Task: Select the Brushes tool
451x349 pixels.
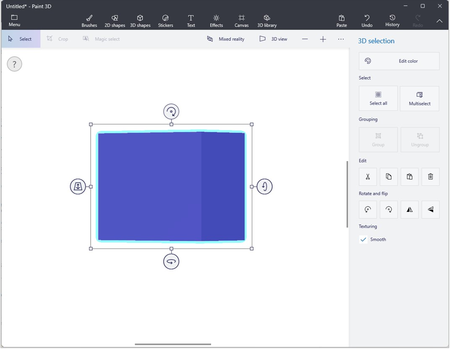Action: [89, 20]
